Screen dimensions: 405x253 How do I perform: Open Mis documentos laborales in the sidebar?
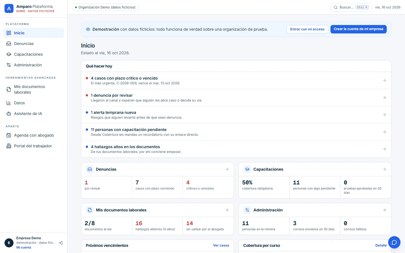point(33,89)
